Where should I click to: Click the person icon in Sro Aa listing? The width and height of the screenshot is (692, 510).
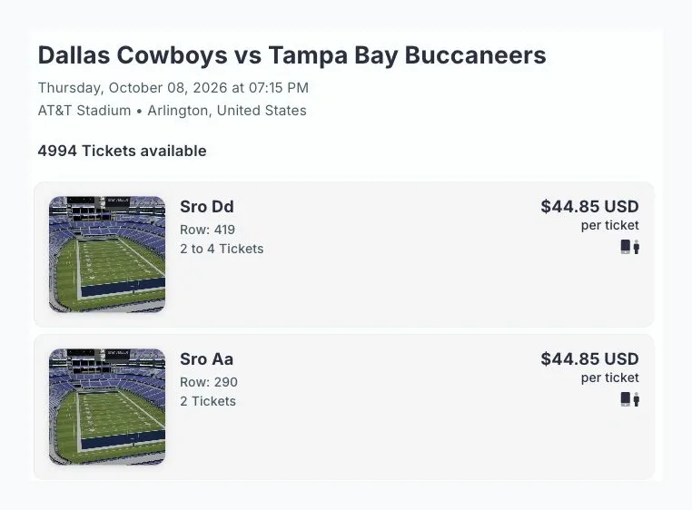tap(636, 399)
